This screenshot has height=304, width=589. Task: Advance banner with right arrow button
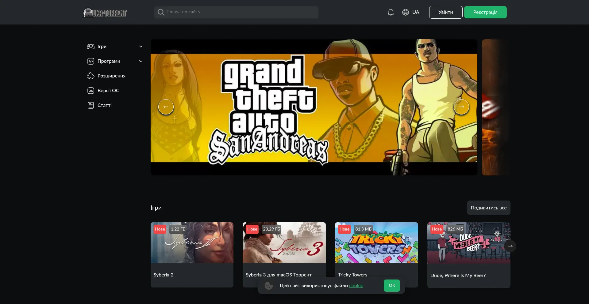[461, 107]
